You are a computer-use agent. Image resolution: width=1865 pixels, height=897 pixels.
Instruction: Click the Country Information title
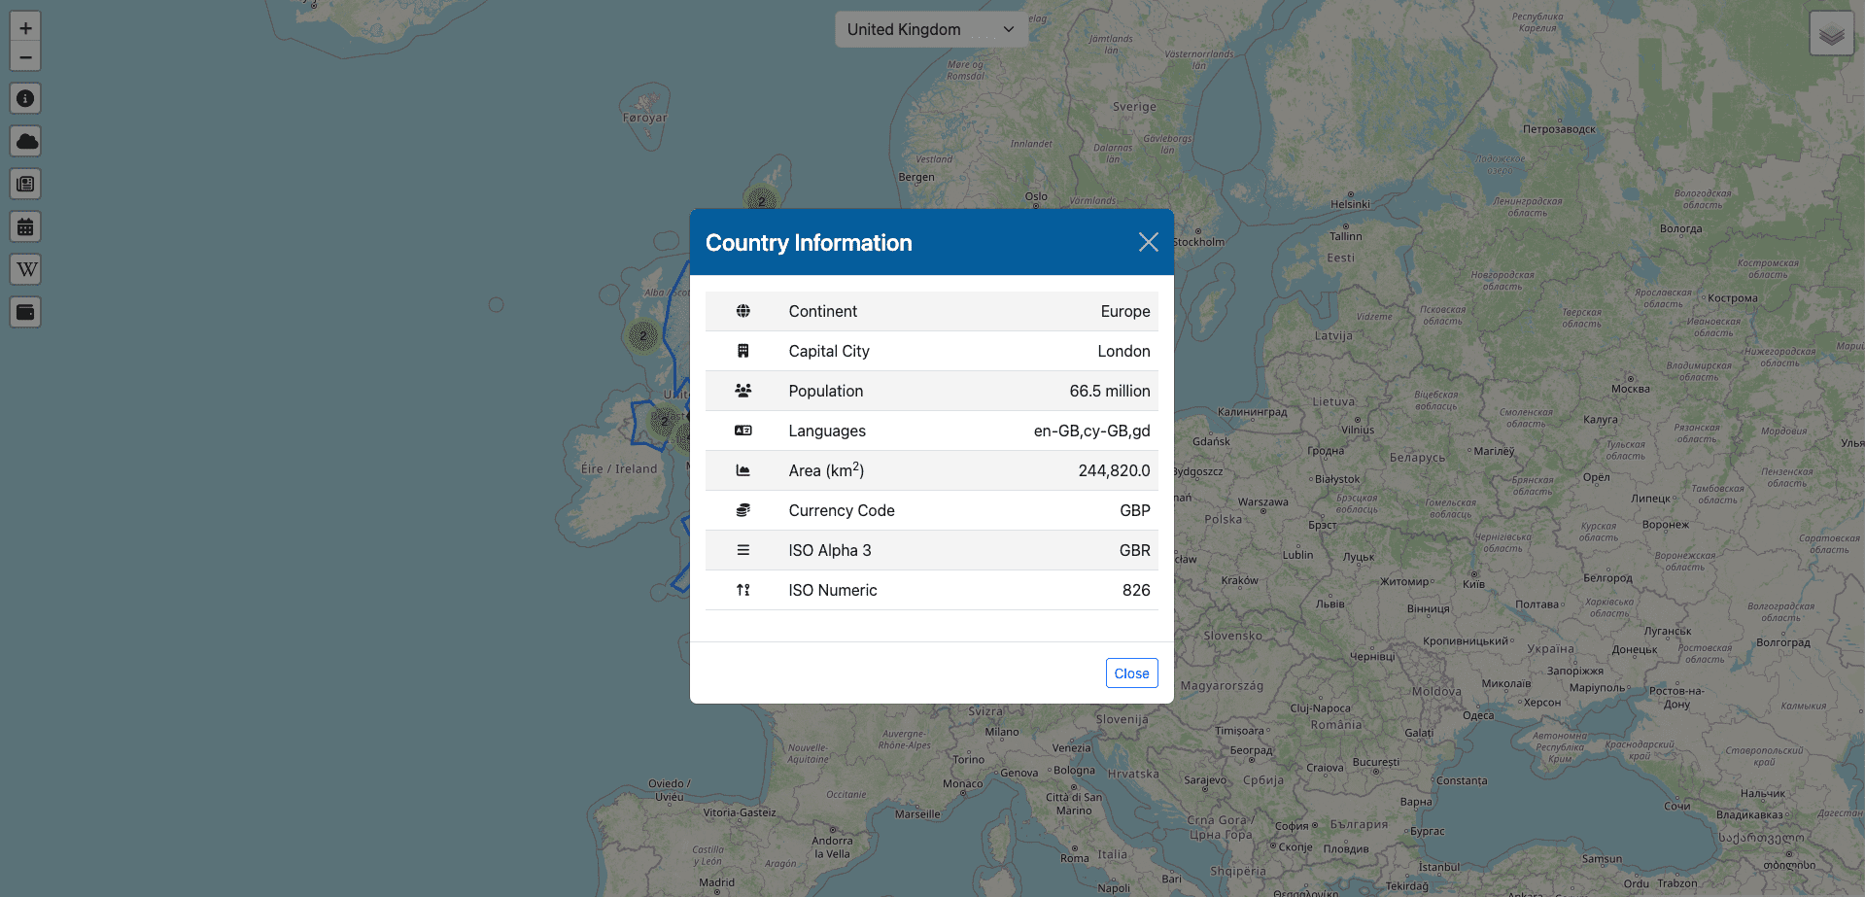[809, 243]
